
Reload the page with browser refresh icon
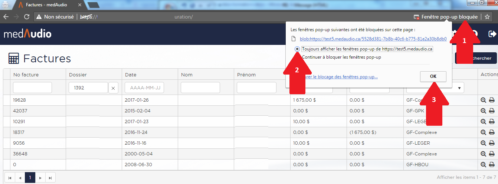(x=27, y=17)
